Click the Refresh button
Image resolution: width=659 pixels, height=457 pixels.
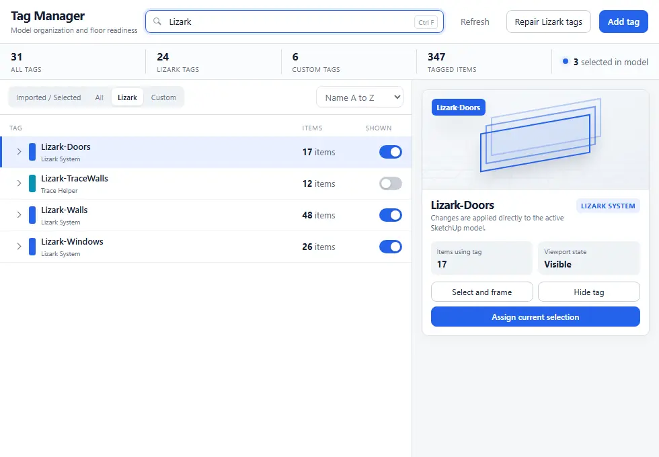475,22
